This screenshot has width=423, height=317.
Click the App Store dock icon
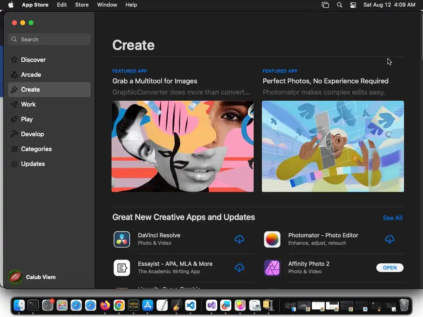pyautogui.click(x=147, y=305)
